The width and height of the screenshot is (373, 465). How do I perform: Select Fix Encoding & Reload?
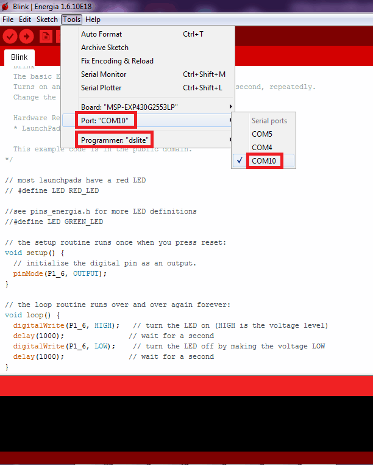117,61
